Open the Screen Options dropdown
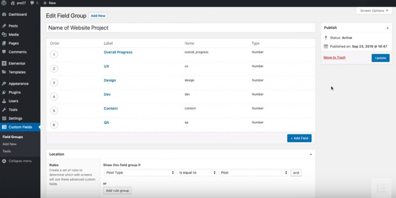The image size is (396, 198). click(x=374, y=11)
